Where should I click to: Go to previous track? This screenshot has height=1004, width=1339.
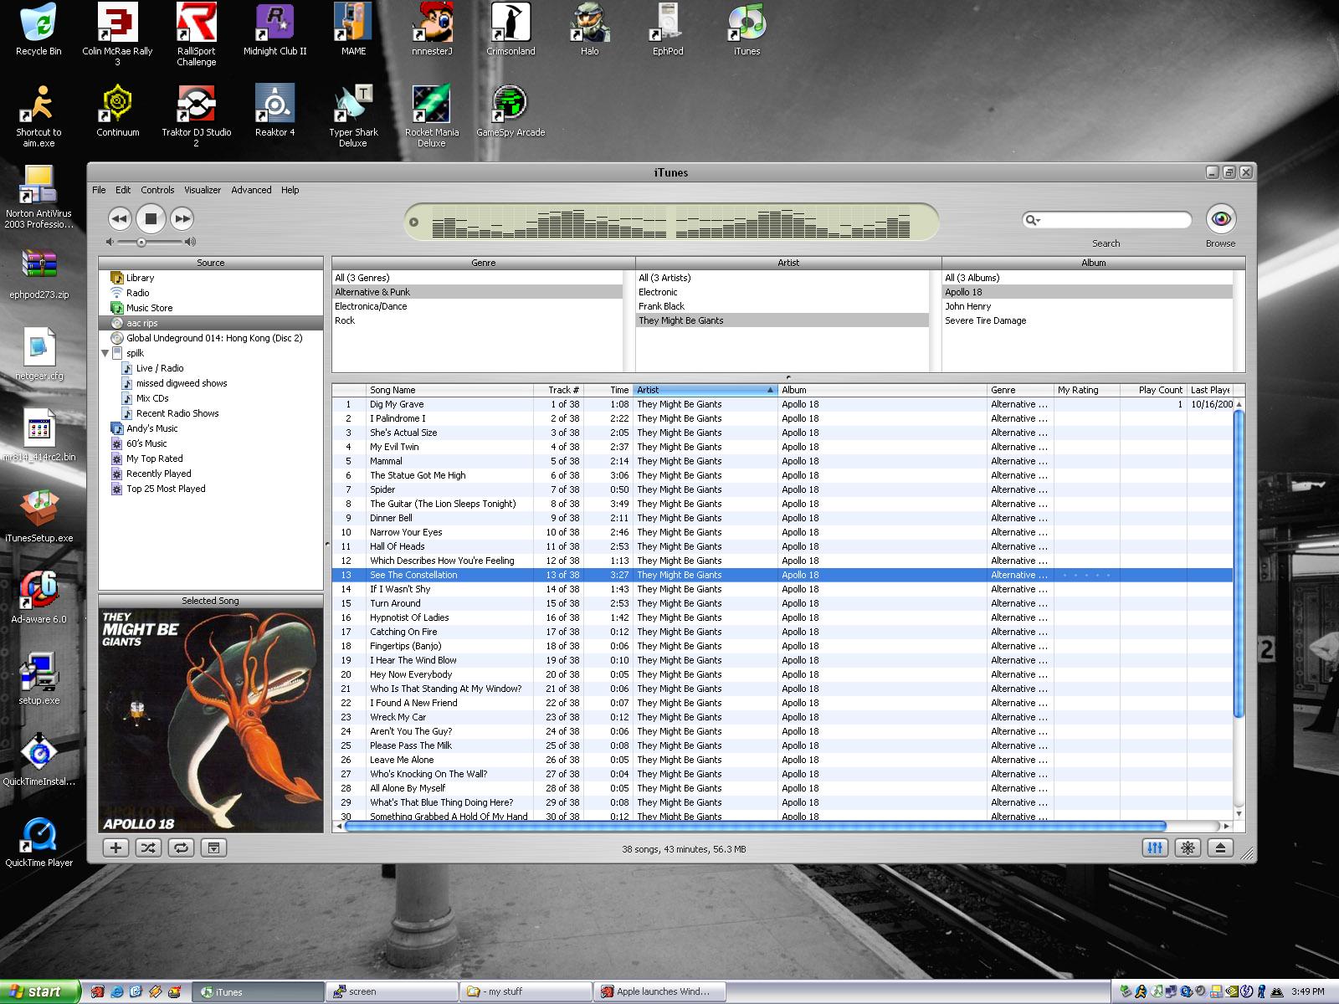pos(120,219)
